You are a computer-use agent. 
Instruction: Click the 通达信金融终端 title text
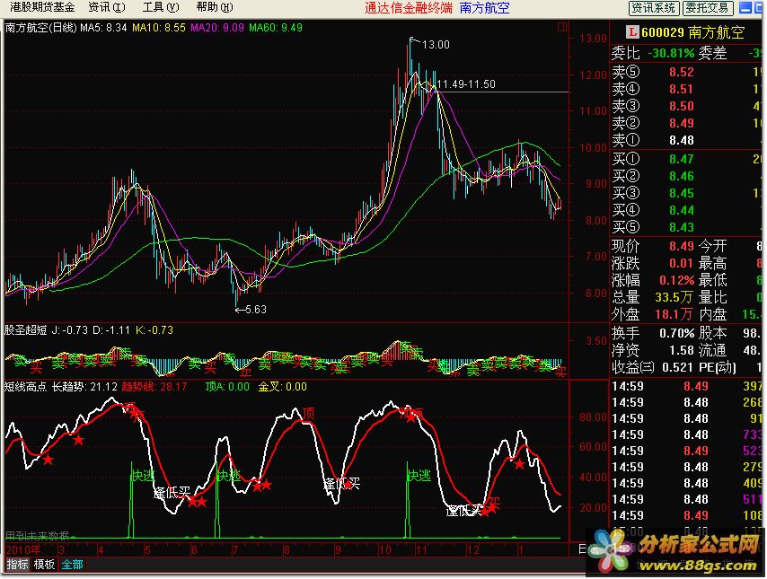point(409,8)
